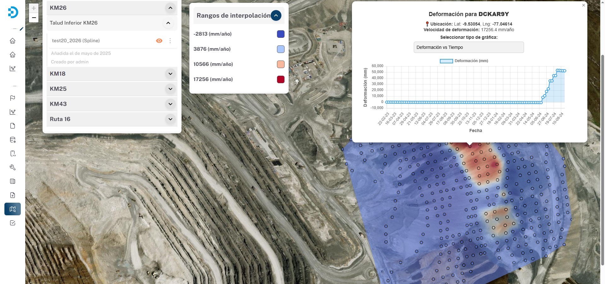Open the flag icon in sidebar
This screenshot has width=605, height=284.
point(13,98)
